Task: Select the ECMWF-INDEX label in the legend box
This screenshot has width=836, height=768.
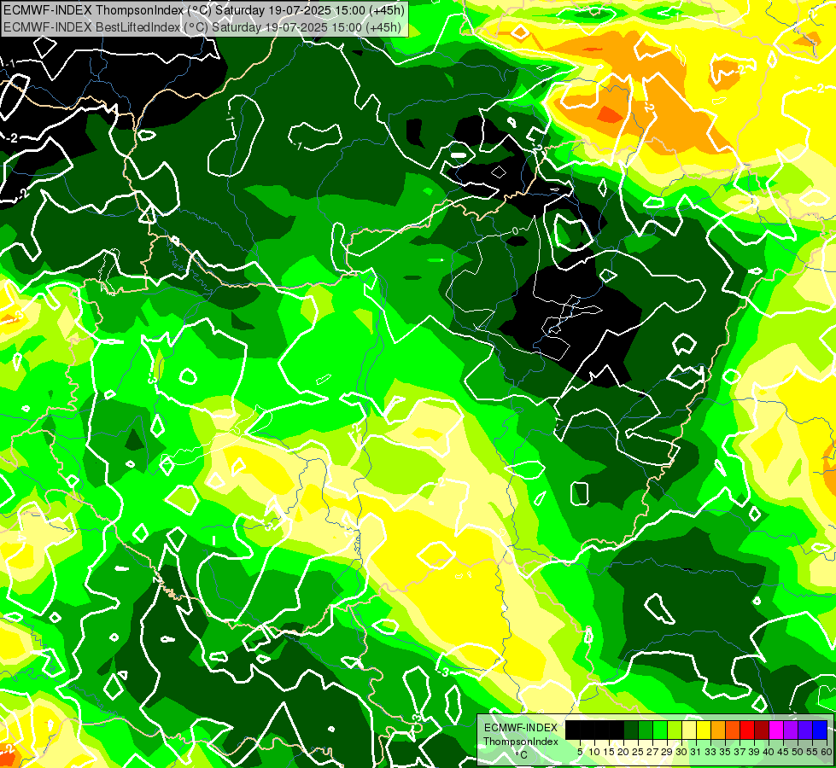Action: 521,728
